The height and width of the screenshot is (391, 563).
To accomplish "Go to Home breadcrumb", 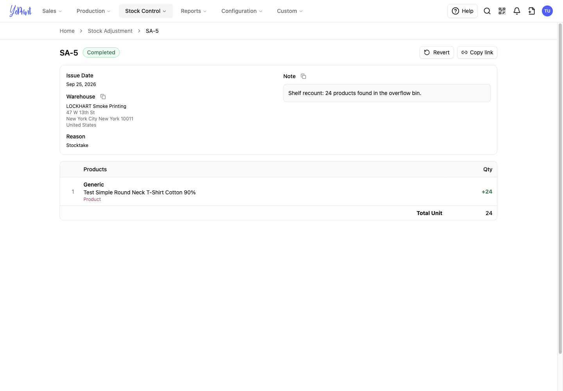I will pyautogui.click(x=67, y=31).
